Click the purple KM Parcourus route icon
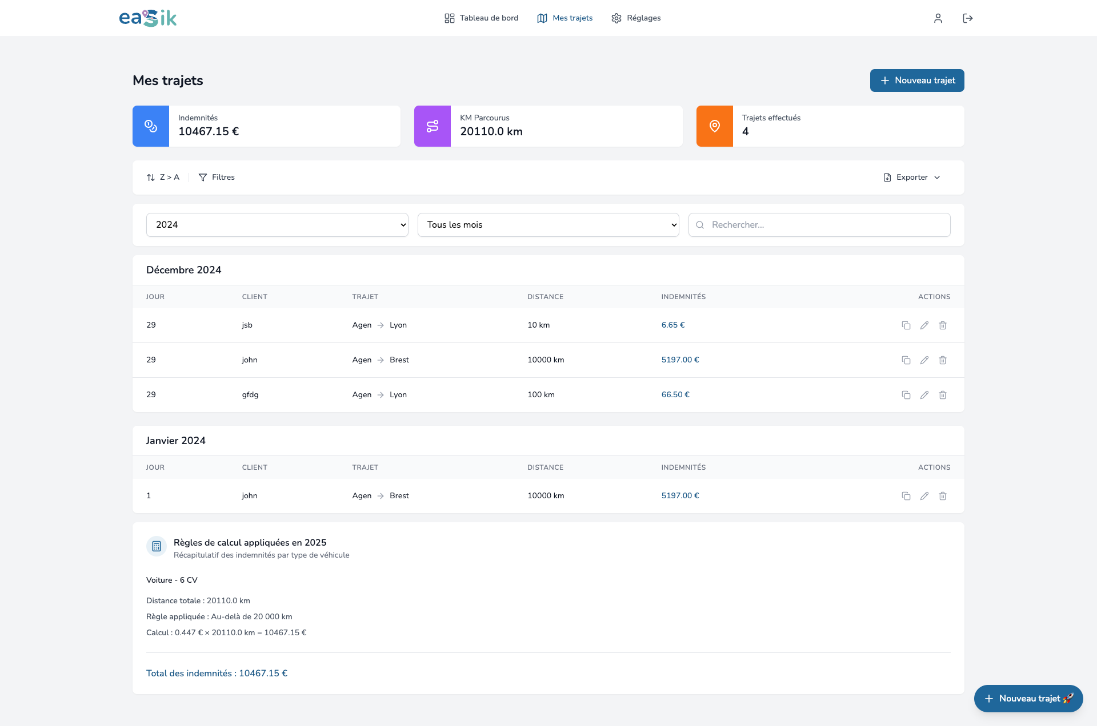The width and height of the screenshot is (1097, 726). pyautogui.click(x=433, y=126)
